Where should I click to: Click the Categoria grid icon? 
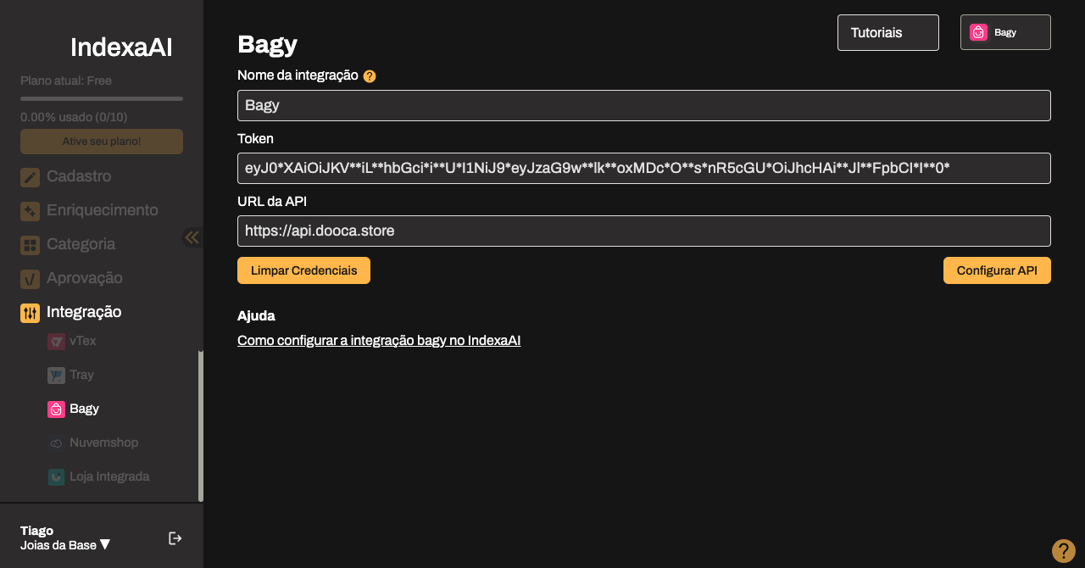coord(31,245)
